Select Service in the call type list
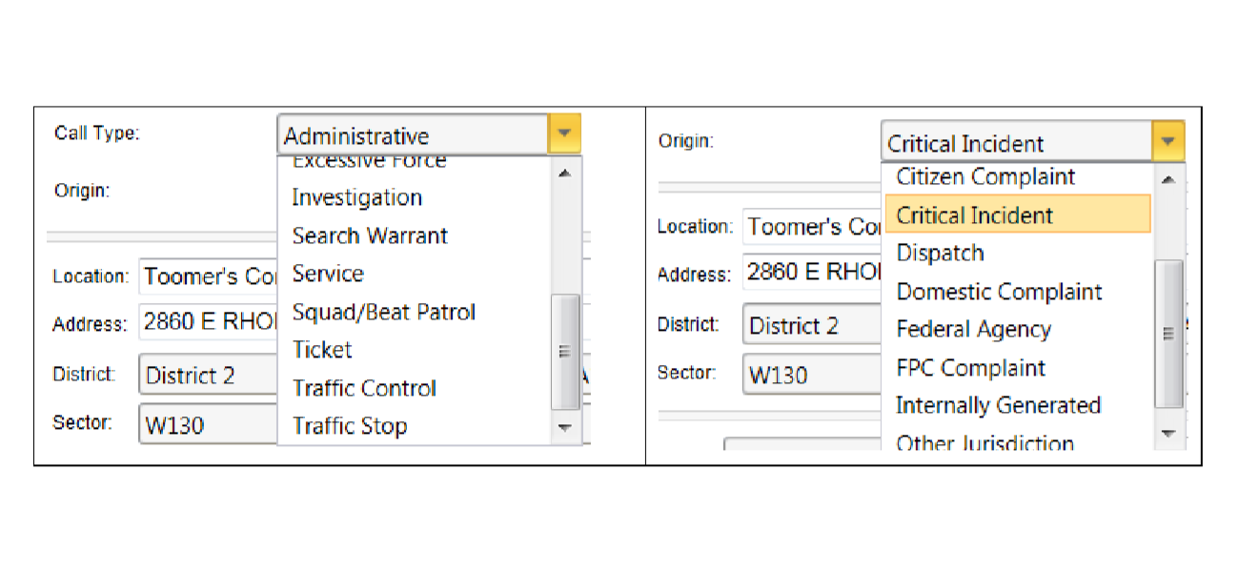The image size is (1239, 572). pos(328,274)
